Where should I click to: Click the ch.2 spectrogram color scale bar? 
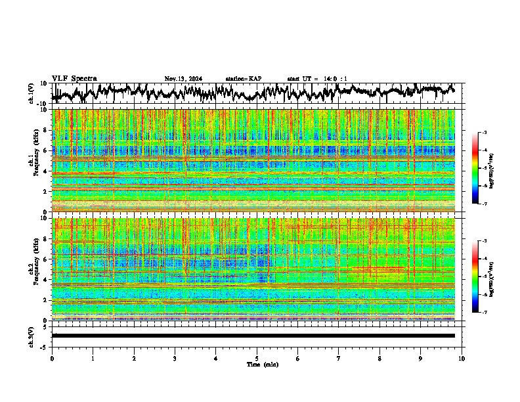click(x=475, y=277)
